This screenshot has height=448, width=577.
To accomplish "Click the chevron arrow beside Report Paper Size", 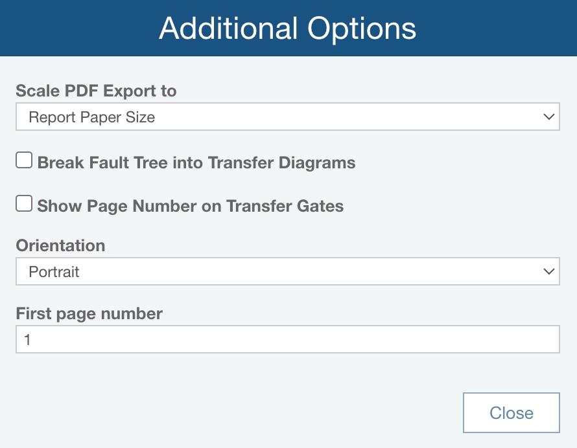I will pyautogui.click(x=548, y=117).
